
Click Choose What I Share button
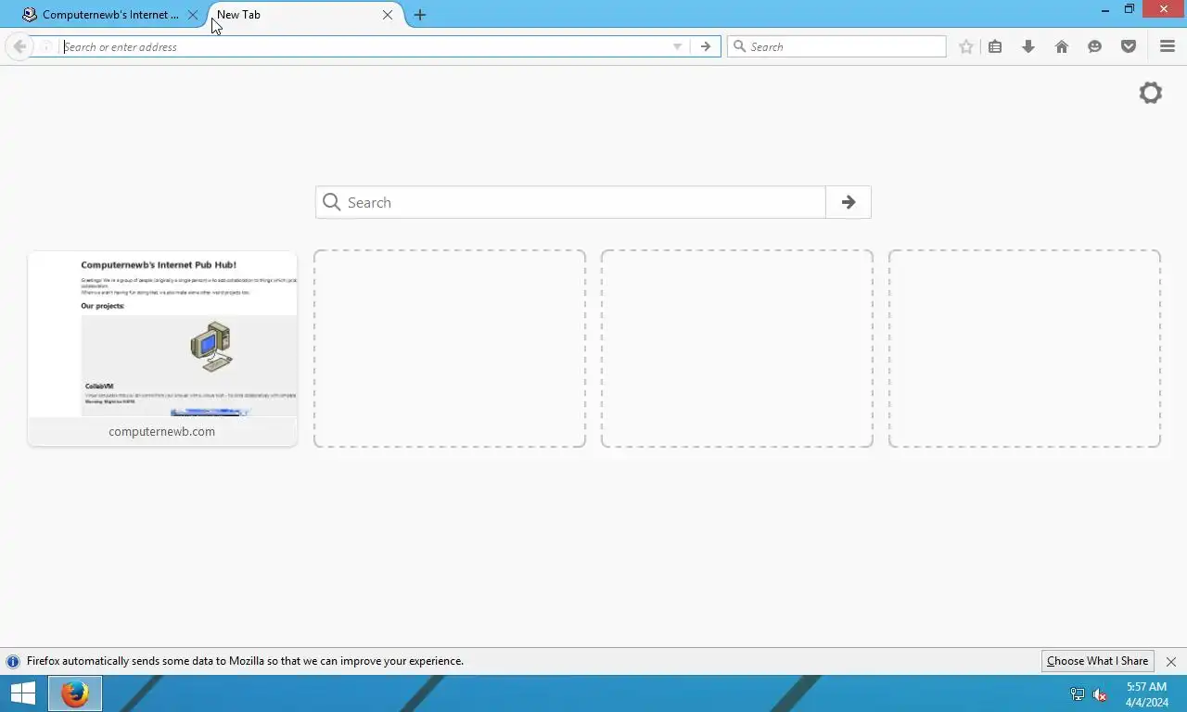[x=1098, y=661]
